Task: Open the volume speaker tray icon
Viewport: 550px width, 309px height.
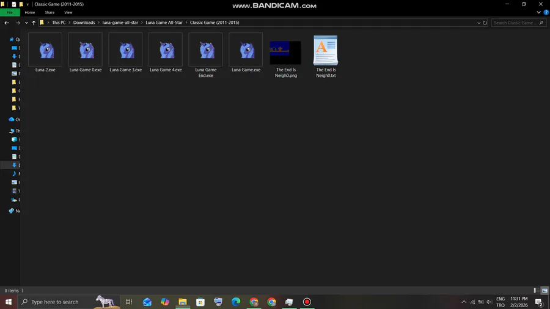Action: [490, 302]
